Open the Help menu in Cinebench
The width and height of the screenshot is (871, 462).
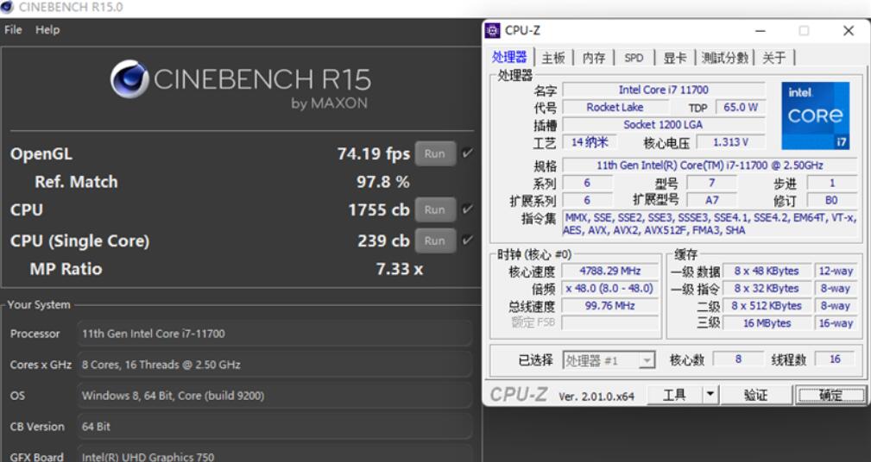[x=47, y=29]
